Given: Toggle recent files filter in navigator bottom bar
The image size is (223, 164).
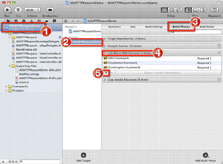Looking at the screenshot, I should point(10,162).
